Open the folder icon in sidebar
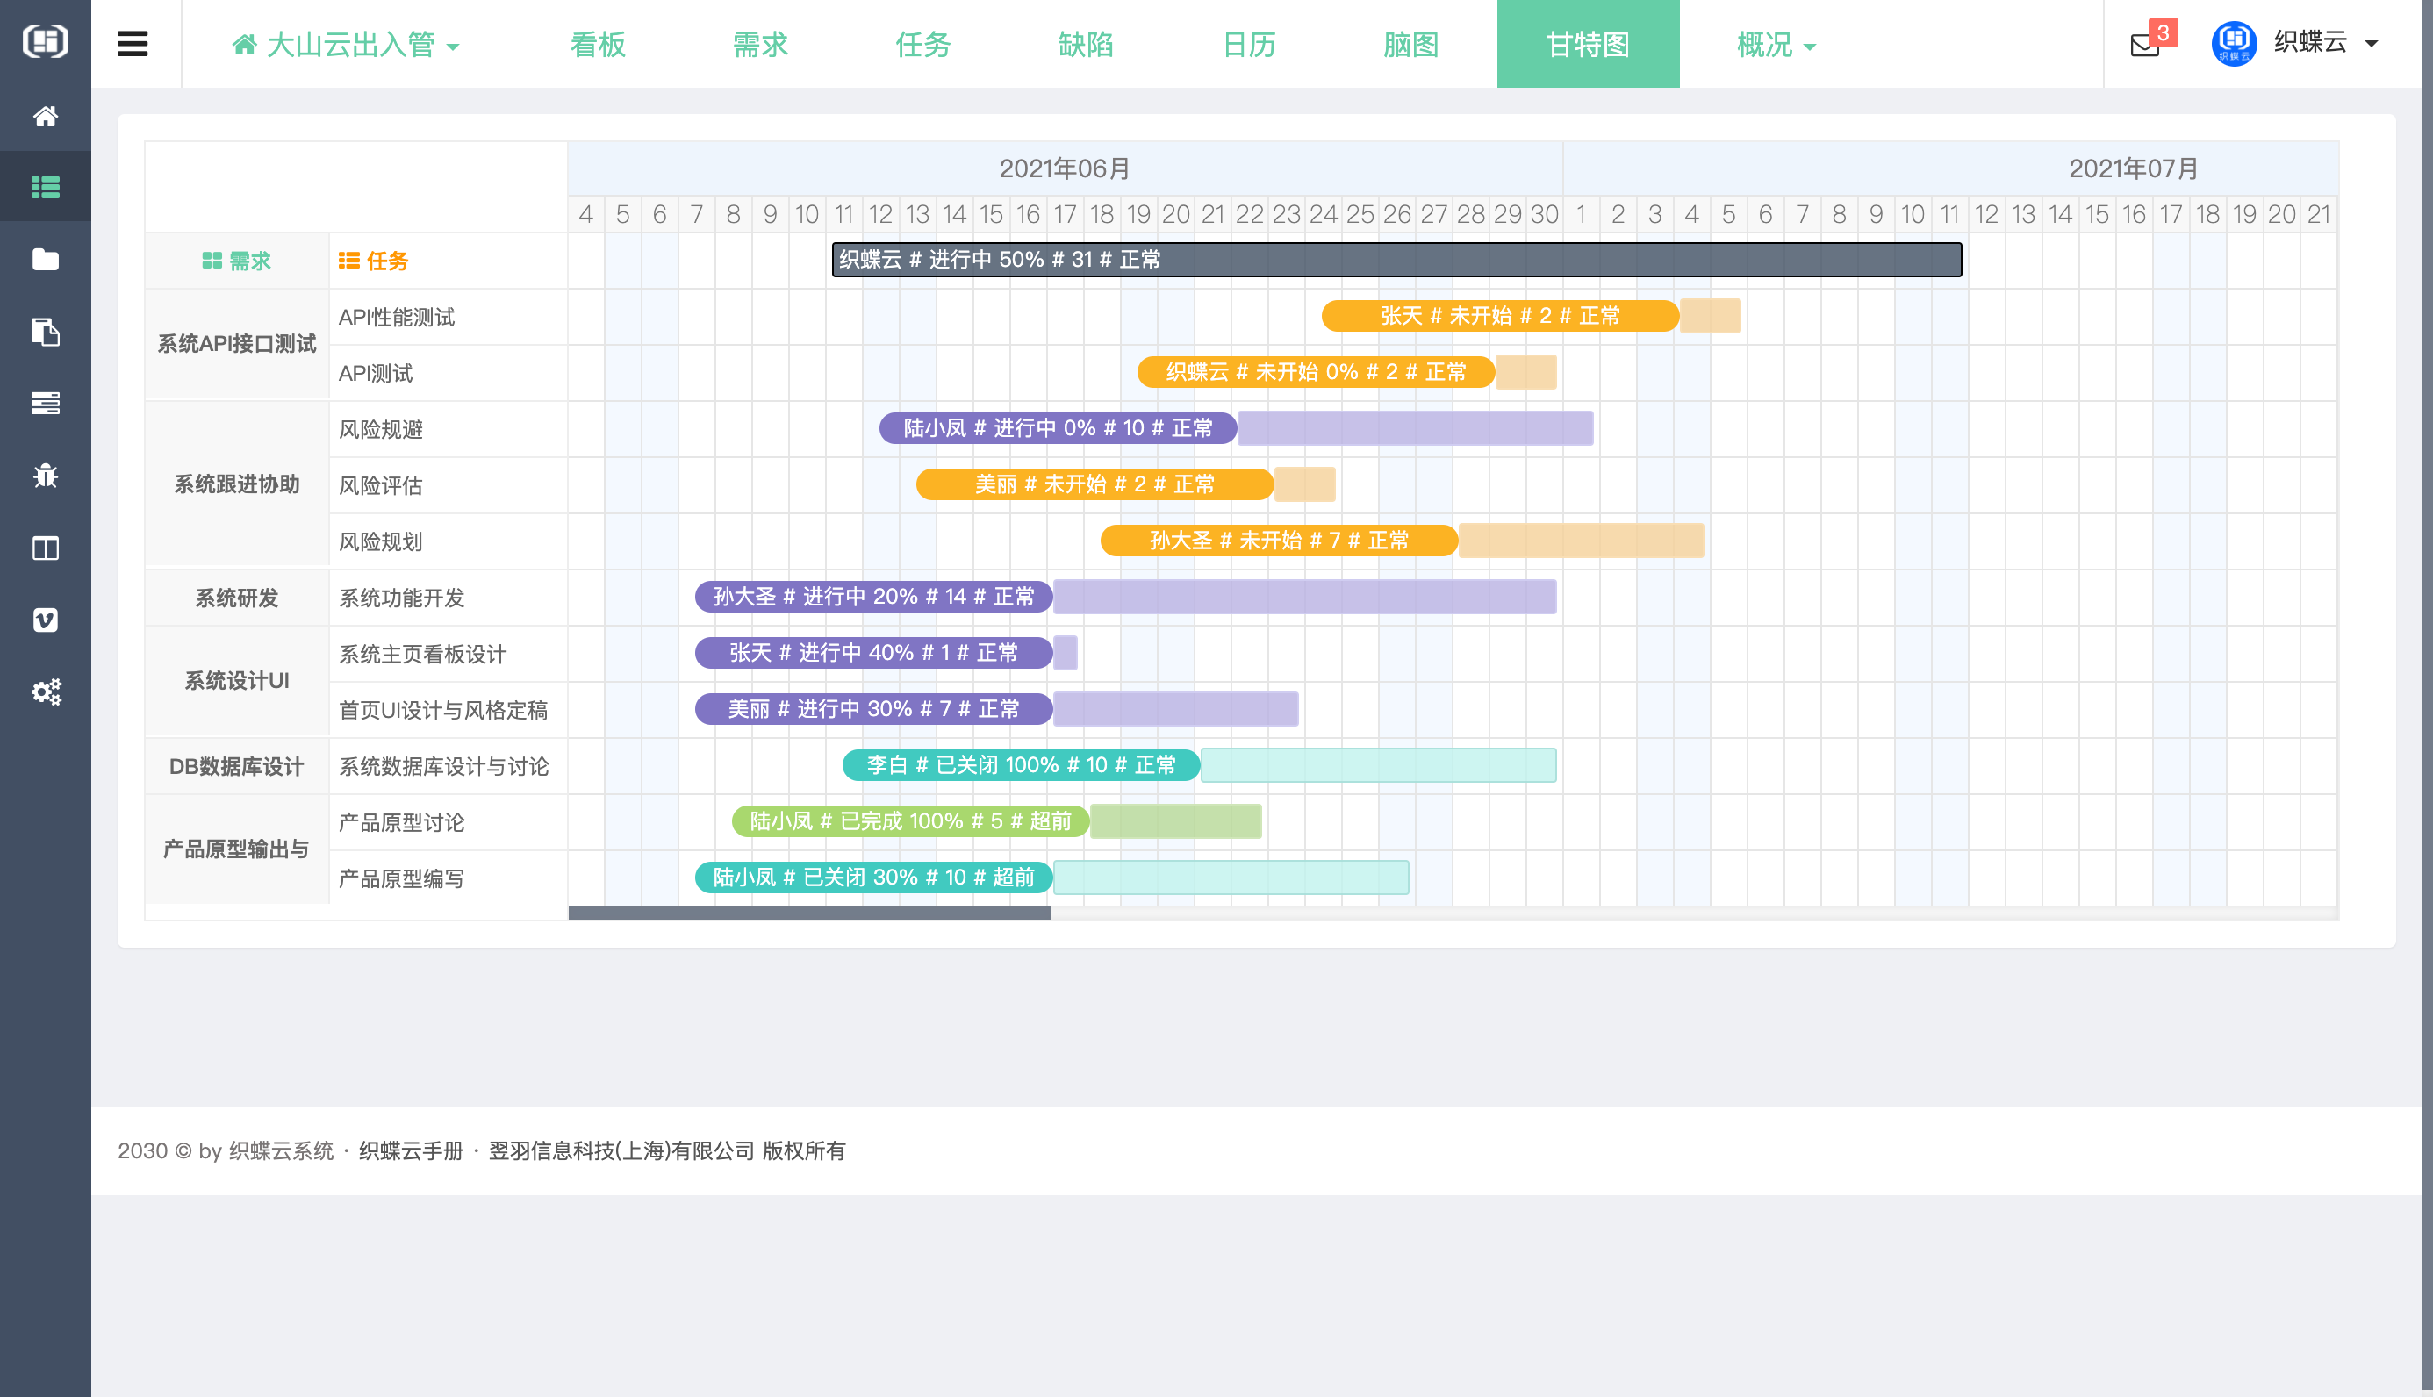 pyautogui.click(x=45, y=259)
